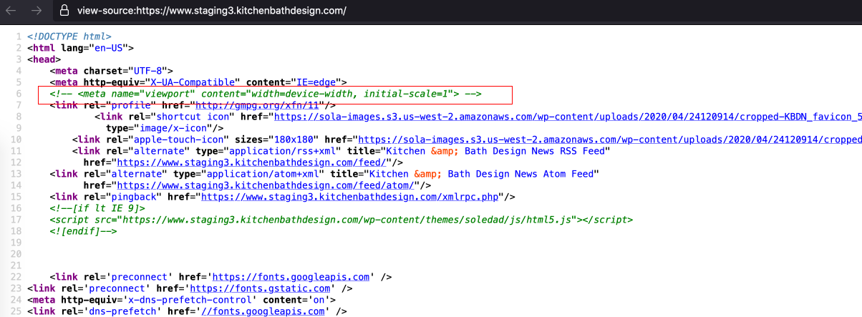
Task: Click the sizes="180x180" attribute text
Action: coord(277,140)
